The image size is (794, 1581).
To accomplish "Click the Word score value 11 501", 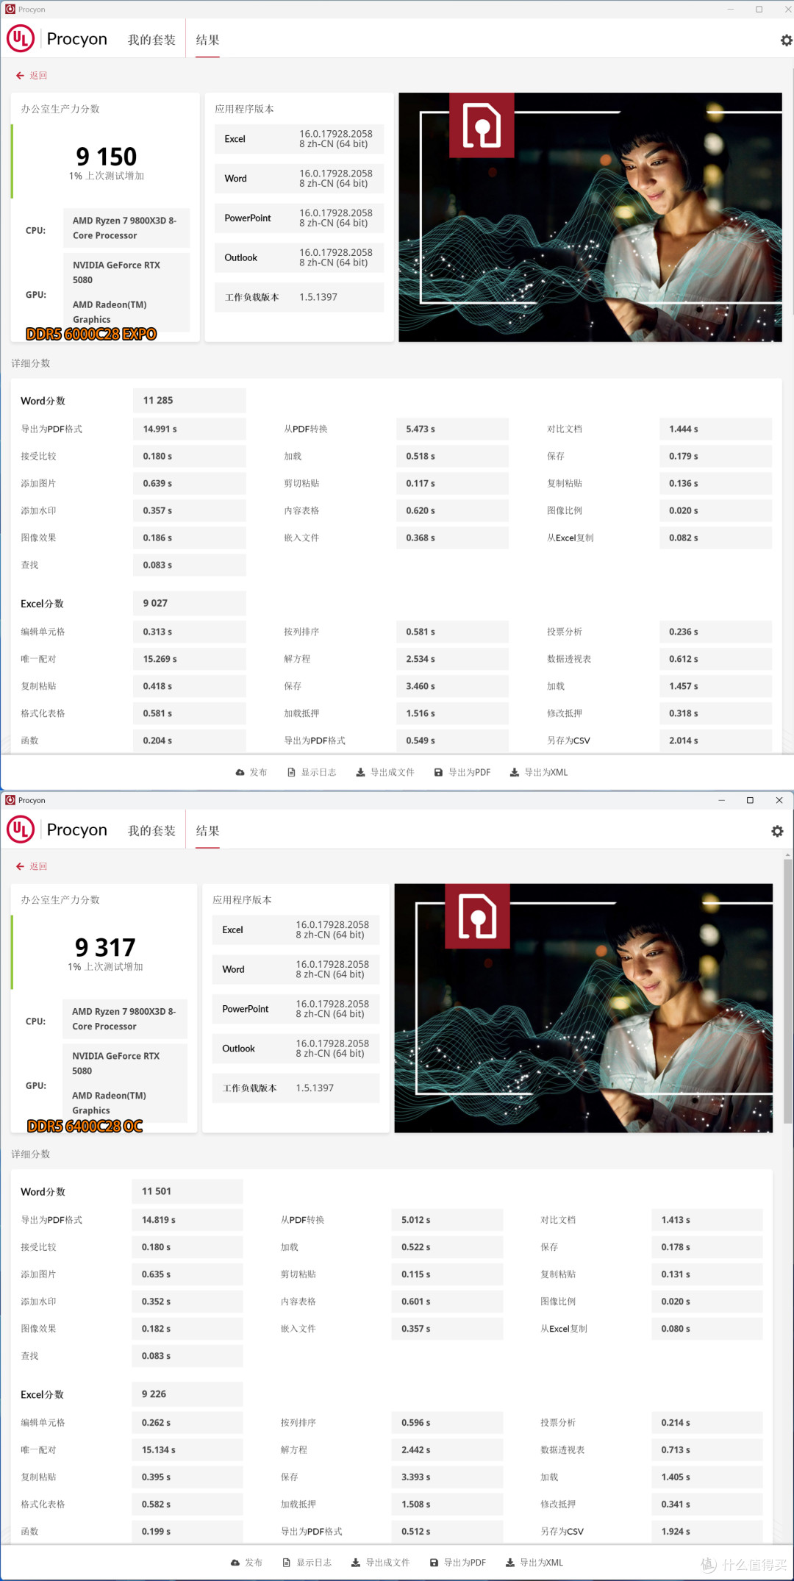I will (187, 1191).
